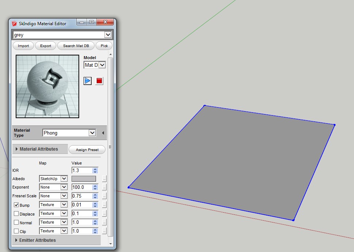Viewport: 354px width, 252px height.
Task: Stop the preview render with red square
Action: (x=99, y=81)
